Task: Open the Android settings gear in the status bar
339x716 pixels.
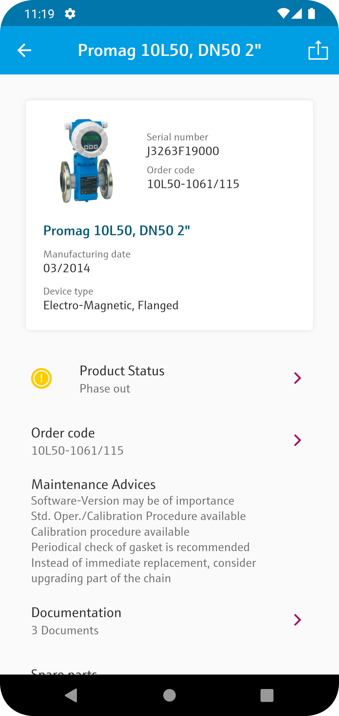Action: (x=70, y=14)
